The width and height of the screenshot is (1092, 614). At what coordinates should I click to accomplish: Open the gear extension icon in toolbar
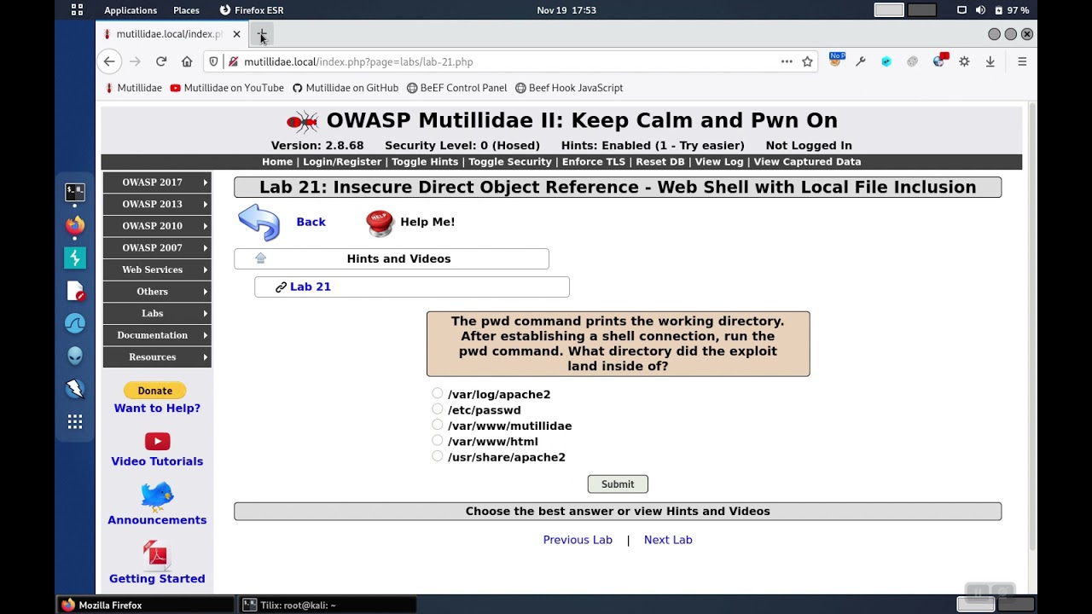tap(964, 61)
